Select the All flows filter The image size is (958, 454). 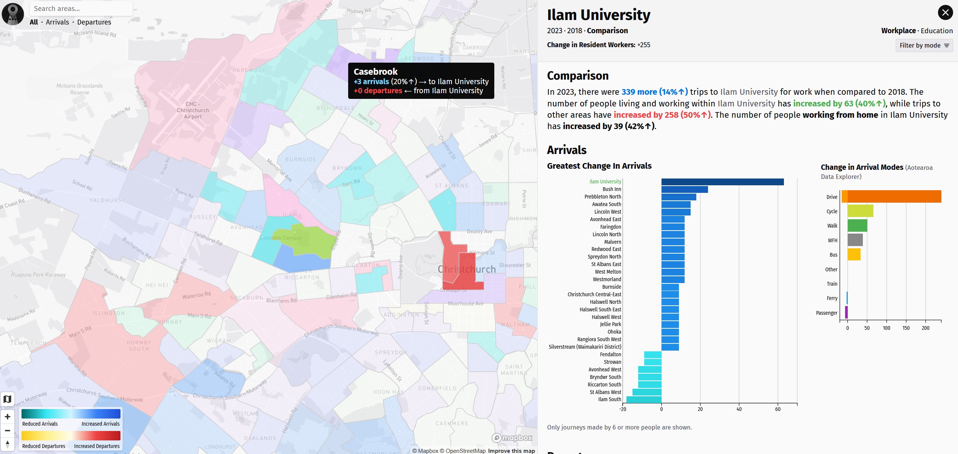click(34, 22)
